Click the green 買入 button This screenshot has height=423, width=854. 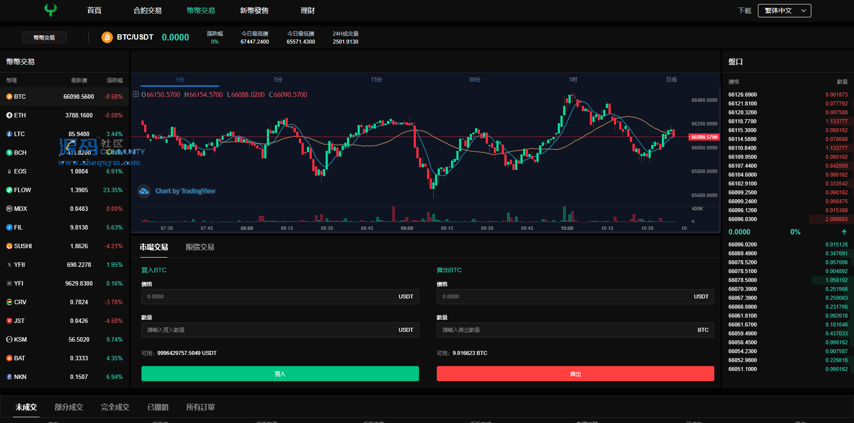pos(280,374)
